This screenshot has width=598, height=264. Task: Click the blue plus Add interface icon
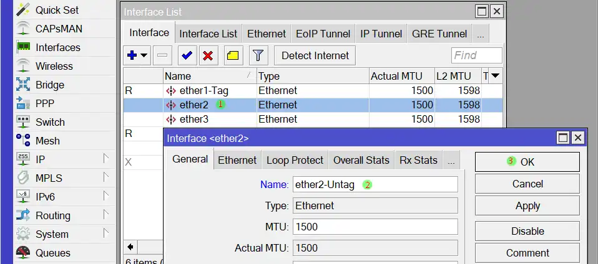[x=132, y=55]
